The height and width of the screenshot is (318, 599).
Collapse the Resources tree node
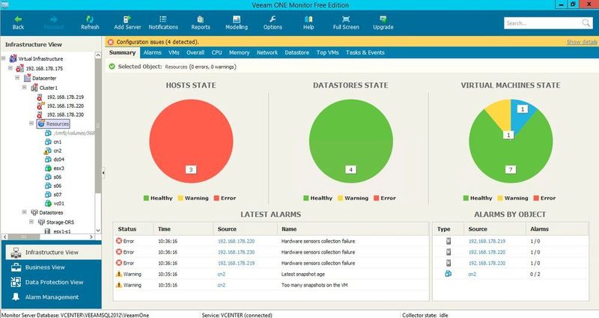[31, 123]
